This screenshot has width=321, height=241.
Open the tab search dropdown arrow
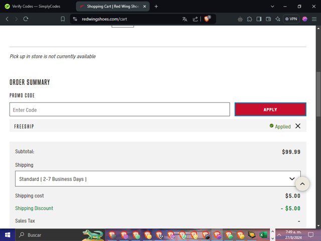click(272, 7)
